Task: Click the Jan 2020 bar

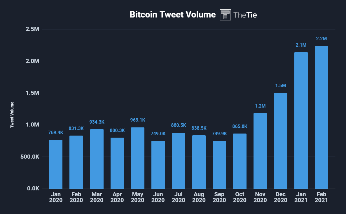Action: pos(56,164)
